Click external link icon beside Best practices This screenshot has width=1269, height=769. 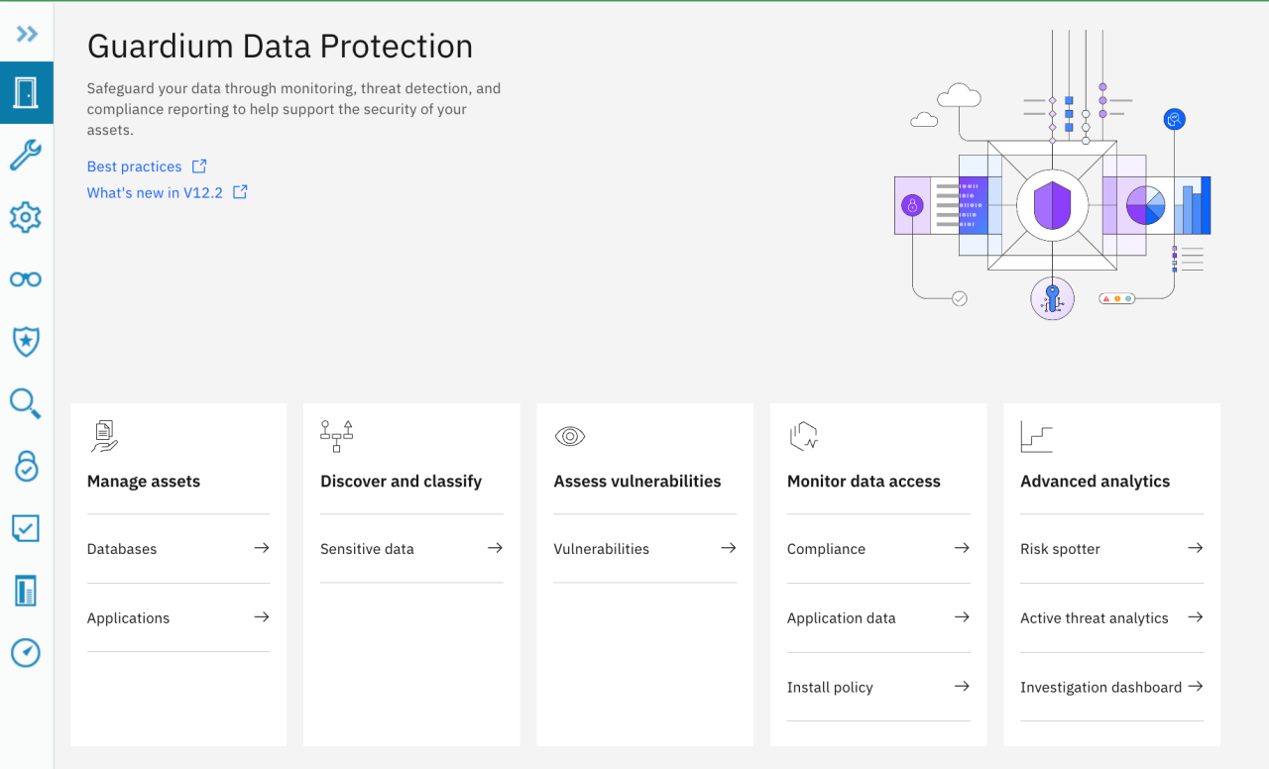click(x=199, y=166)
